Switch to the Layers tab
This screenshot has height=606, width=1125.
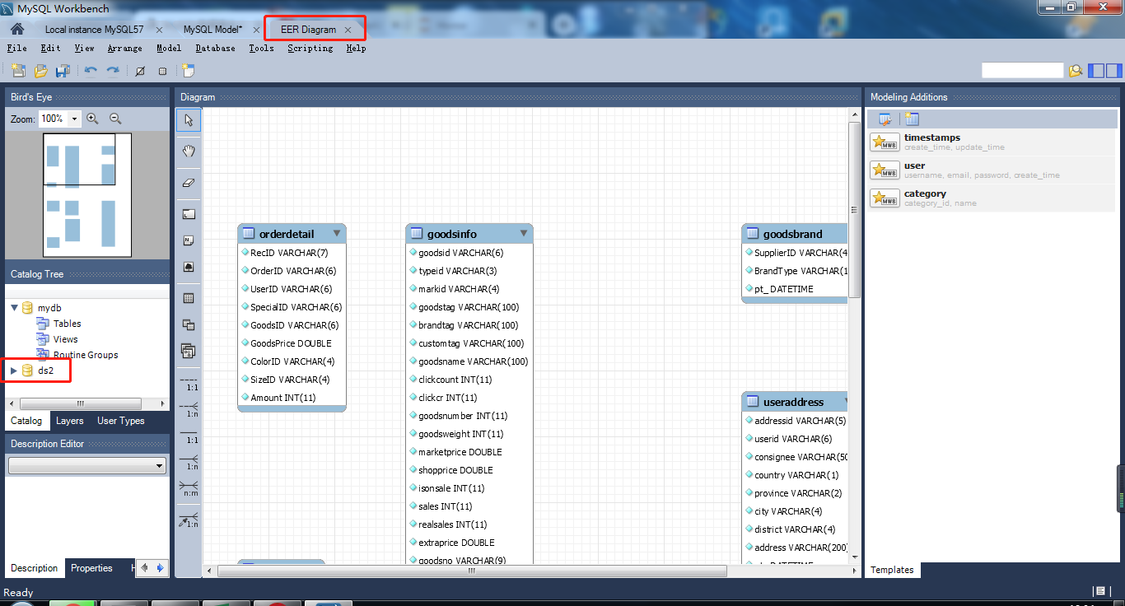70,421
